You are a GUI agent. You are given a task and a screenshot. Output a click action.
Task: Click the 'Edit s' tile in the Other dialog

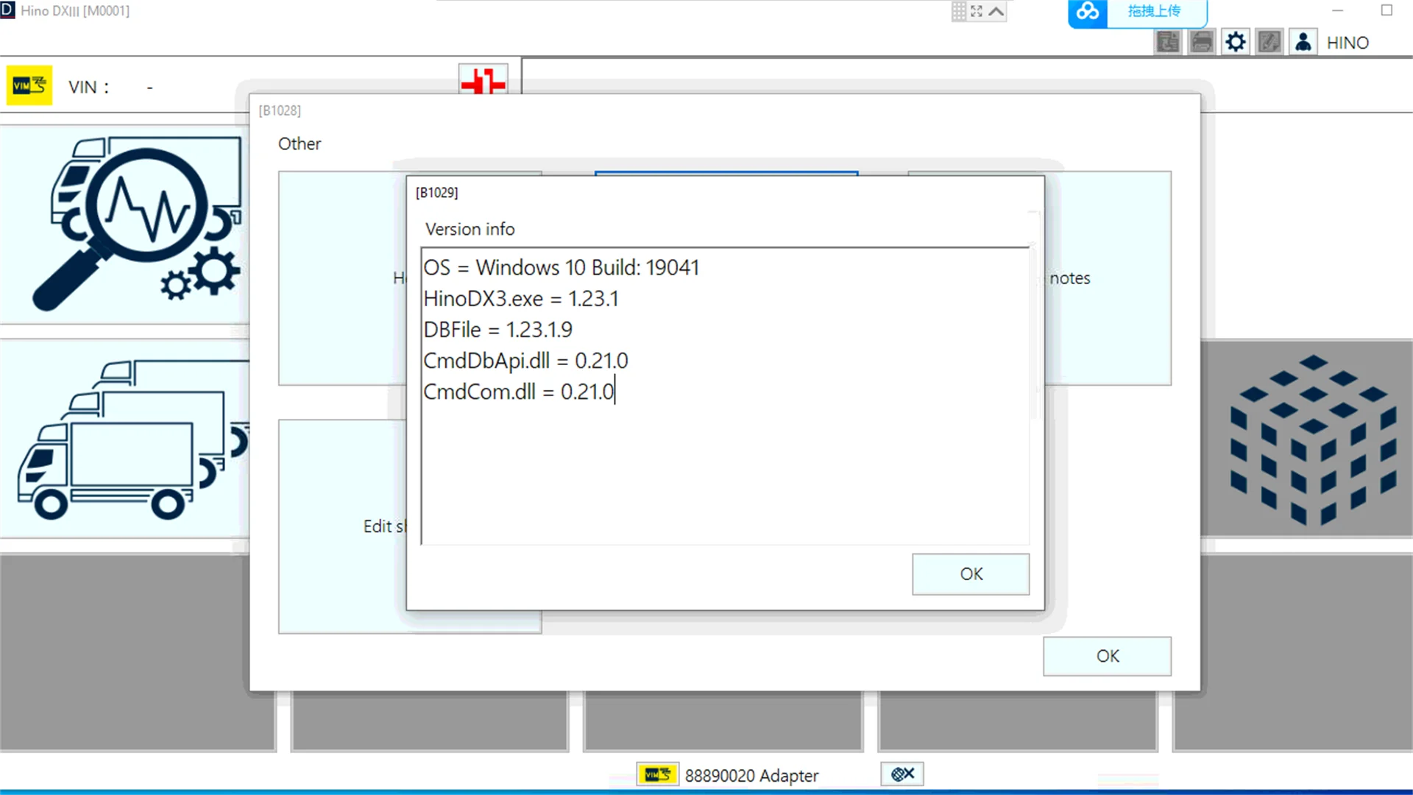[x=342, y=526]
